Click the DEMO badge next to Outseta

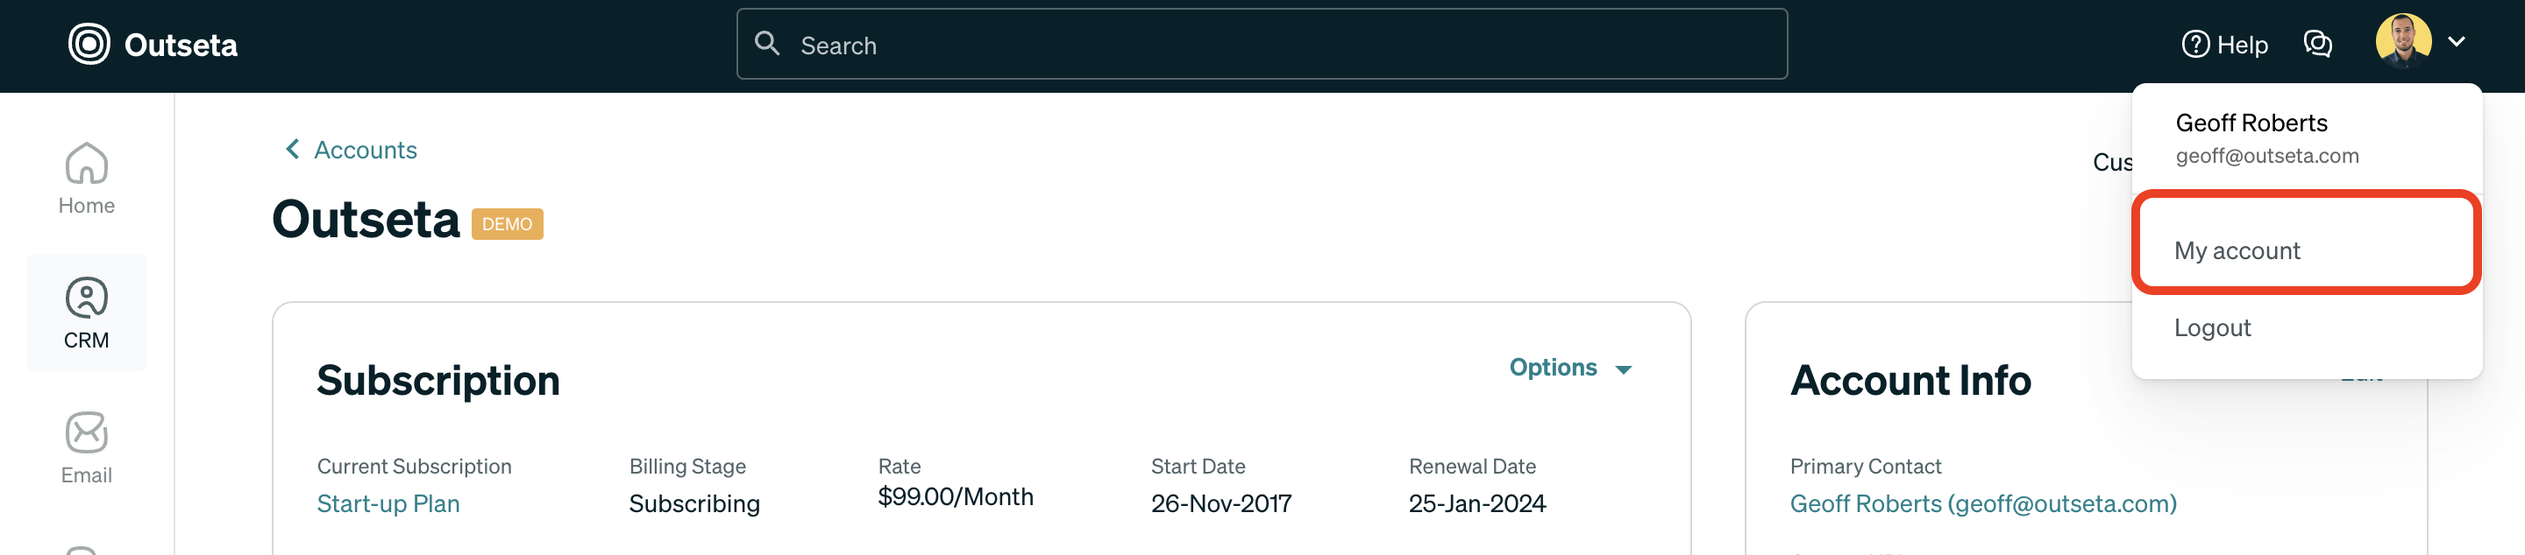point(508,223)
